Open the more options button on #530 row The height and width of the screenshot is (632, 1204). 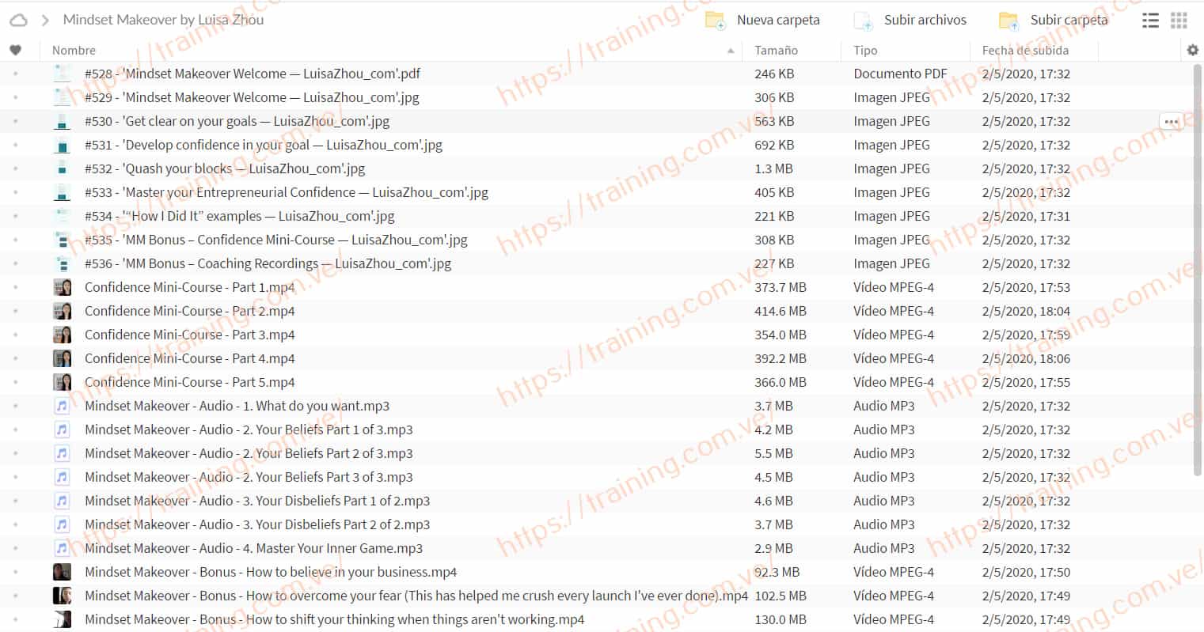1171,121
